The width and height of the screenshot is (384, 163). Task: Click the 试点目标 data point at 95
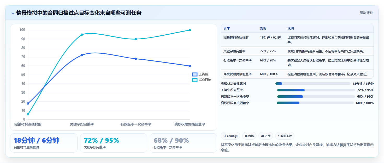click(x=82, y=35)
